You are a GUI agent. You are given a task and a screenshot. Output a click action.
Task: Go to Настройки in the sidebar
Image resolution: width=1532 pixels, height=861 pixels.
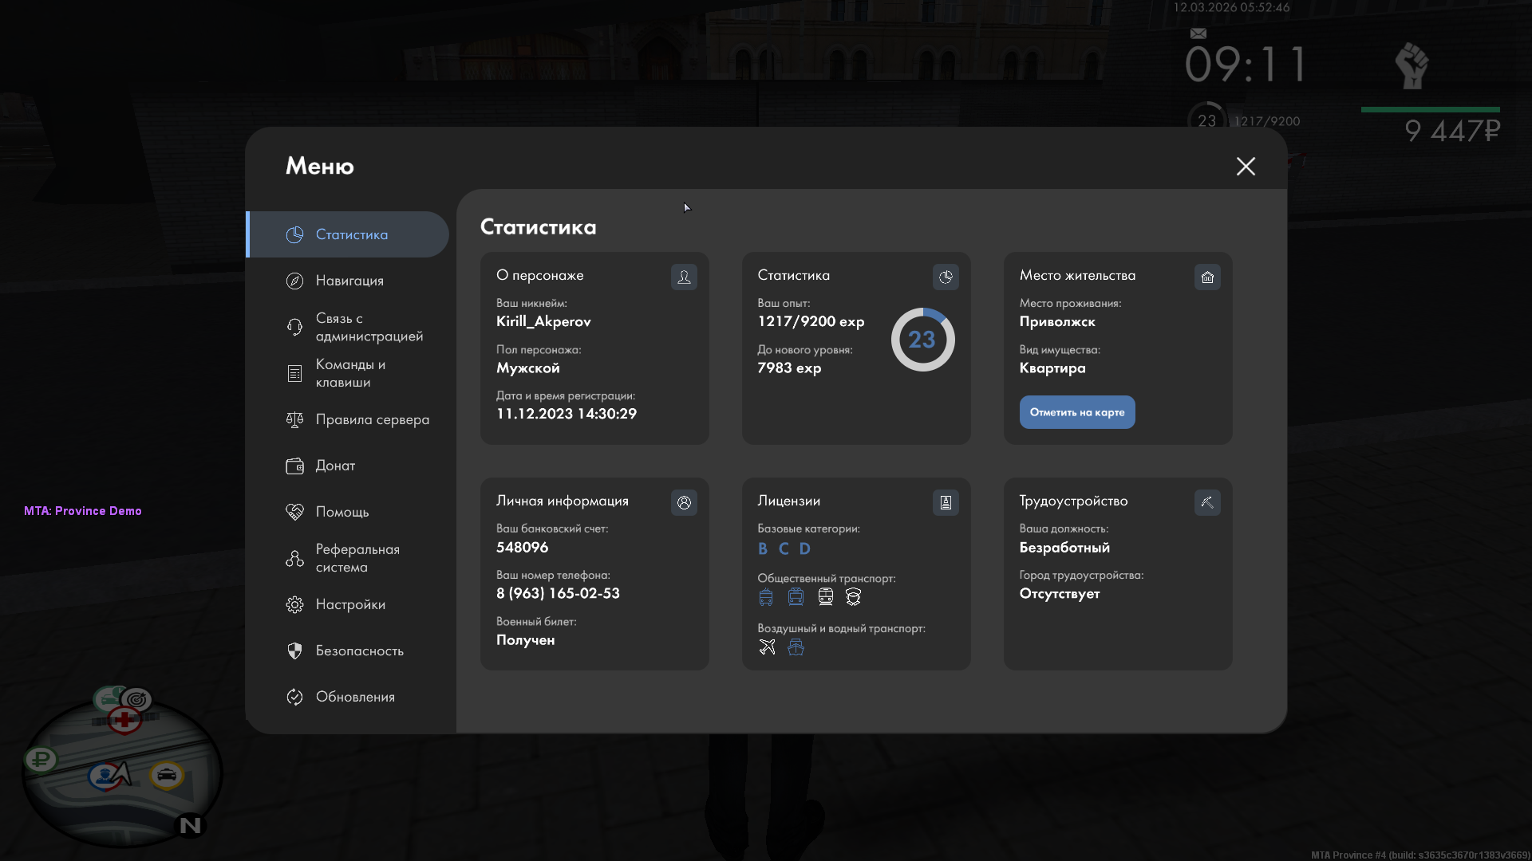pos(350,604)
